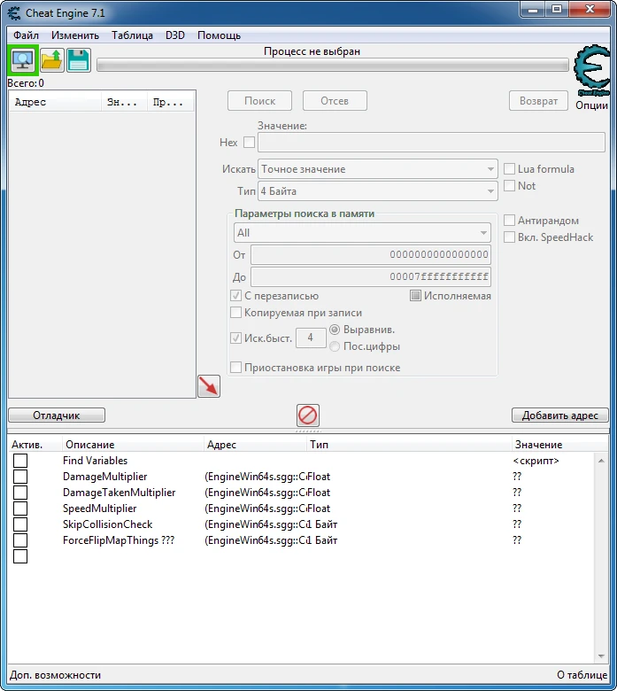Viewport: 617px width, 691px height.
Task: Click the save table floppy icon
Action: (79, 60)
